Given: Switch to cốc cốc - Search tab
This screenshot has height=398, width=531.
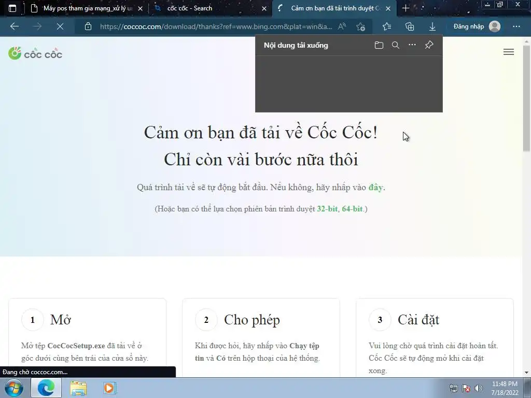Looking at the screenshot, I should pos(190,8).
